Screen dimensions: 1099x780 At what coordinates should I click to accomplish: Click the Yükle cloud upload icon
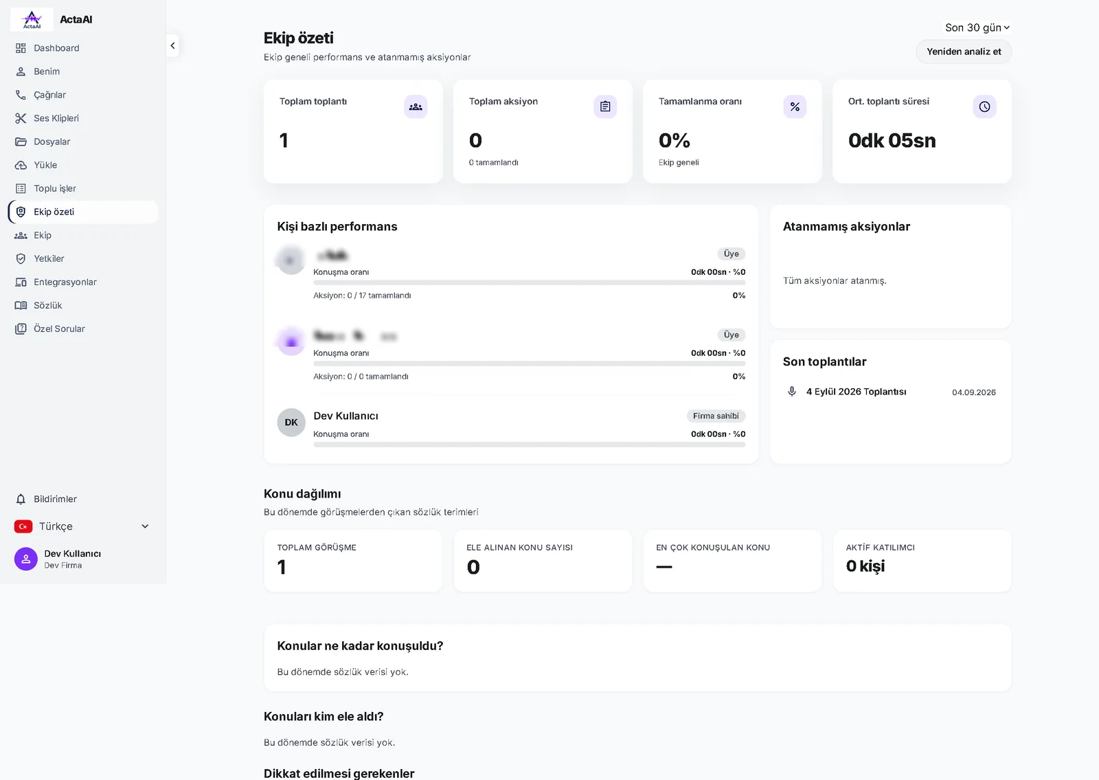(21, 165)
